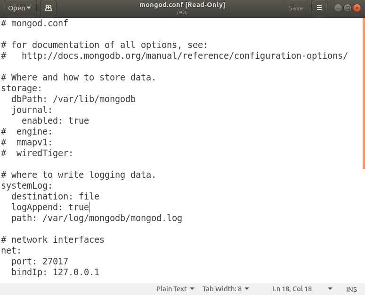Click the vertical scrollbar handle

point(363,94)
